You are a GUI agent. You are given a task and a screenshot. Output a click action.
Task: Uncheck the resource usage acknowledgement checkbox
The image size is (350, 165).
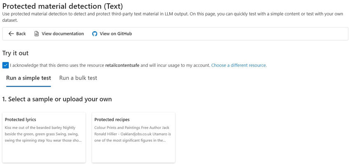5,65
